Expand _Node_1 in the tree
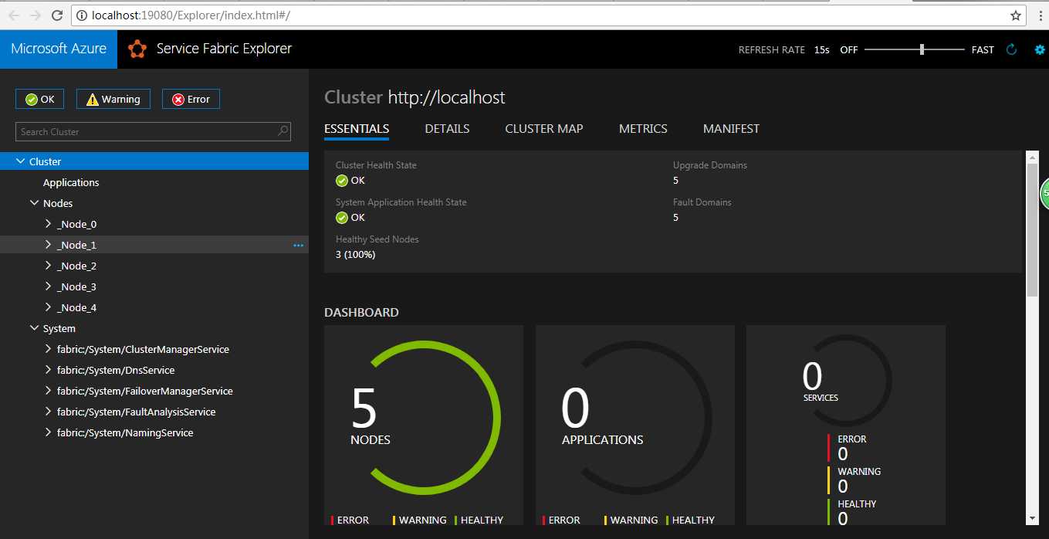This screenshot has height=539, width=1049. pos(49,245)
